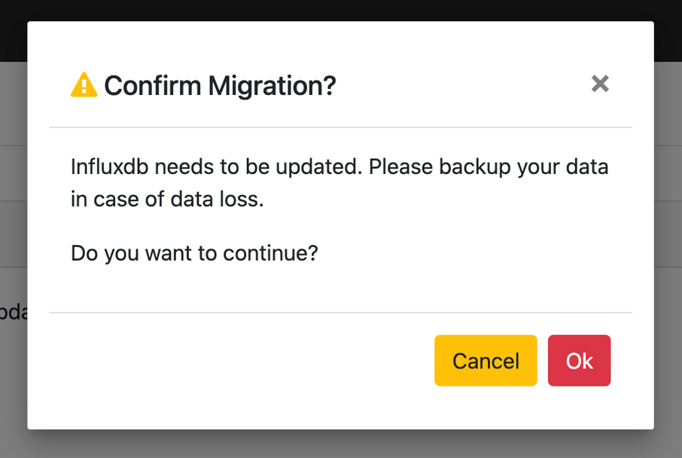Click the "data loss." phrase in the message
The width and height of the screenshot is (682, 458).
click(x=217, y=200)
